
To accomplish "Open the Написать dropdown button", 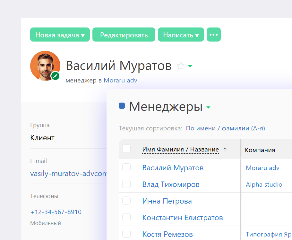I will [x=181, y=35].
